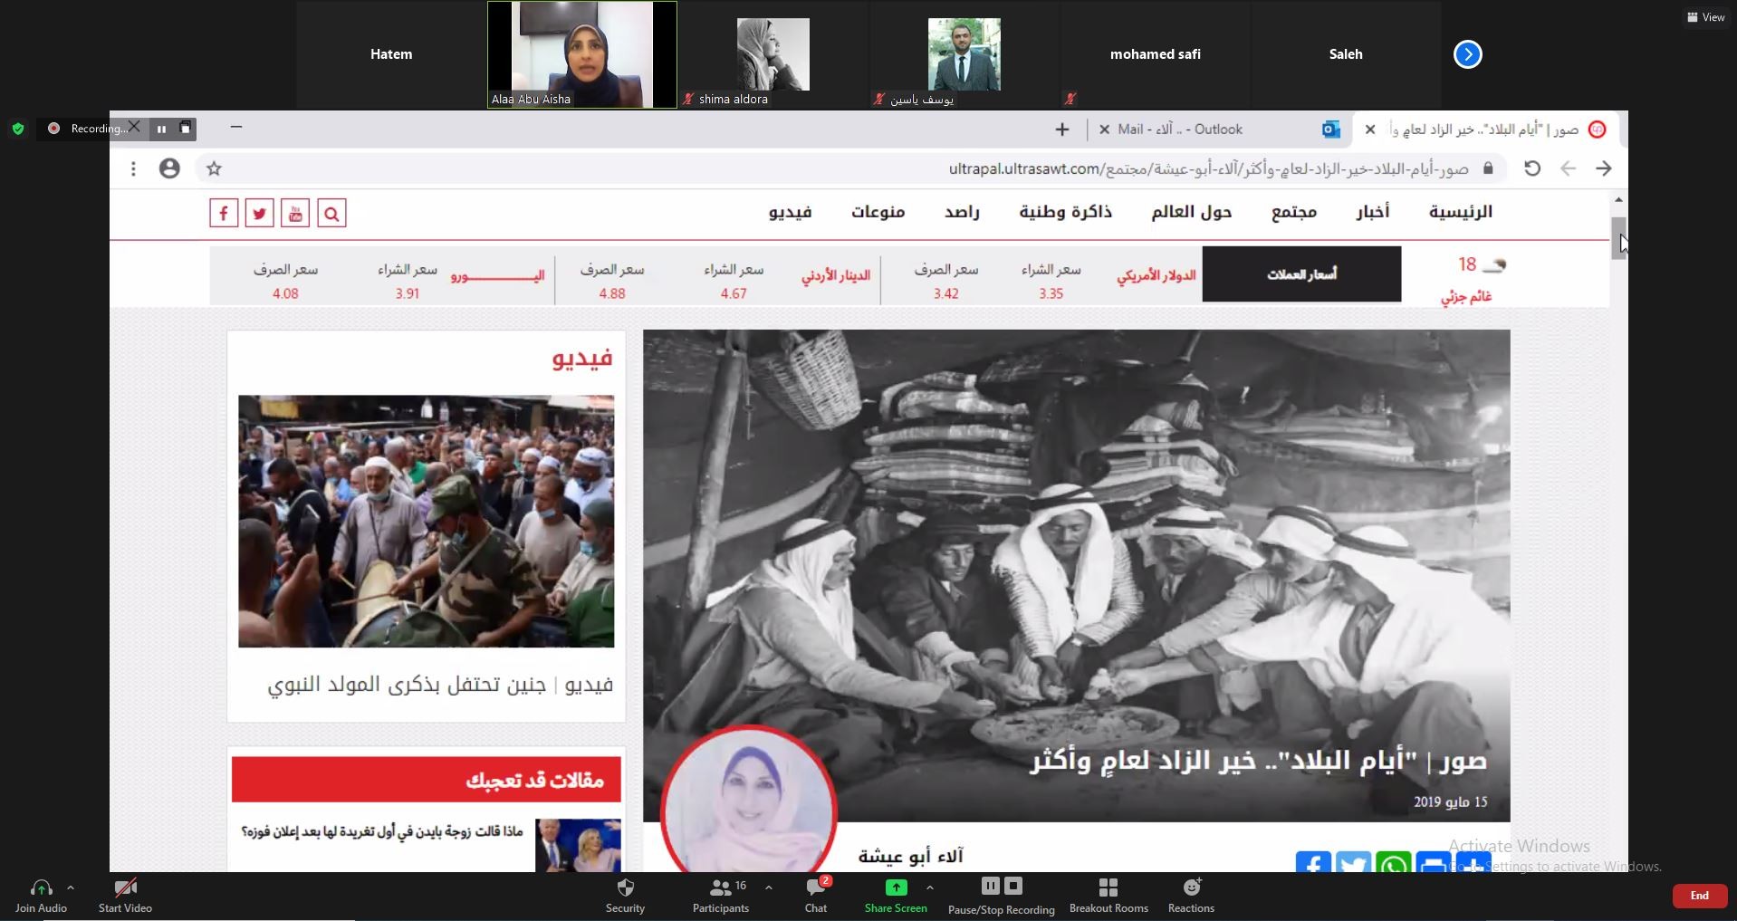This screenshot has height=921, width=1737.
Task: Switch to the Mail Outlook browser tab
Action: pos(1179,130)
